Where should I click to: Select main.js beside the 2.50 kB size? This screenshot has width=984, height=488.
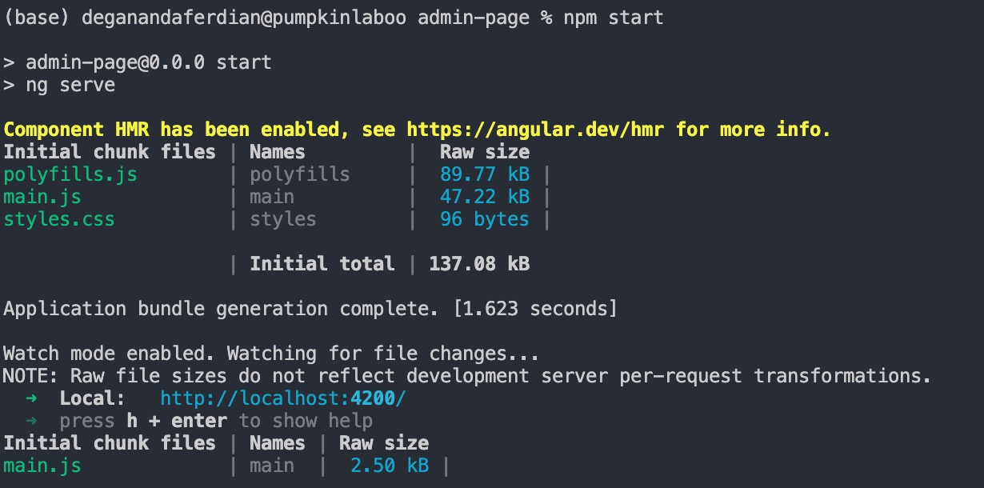point(42,466)
